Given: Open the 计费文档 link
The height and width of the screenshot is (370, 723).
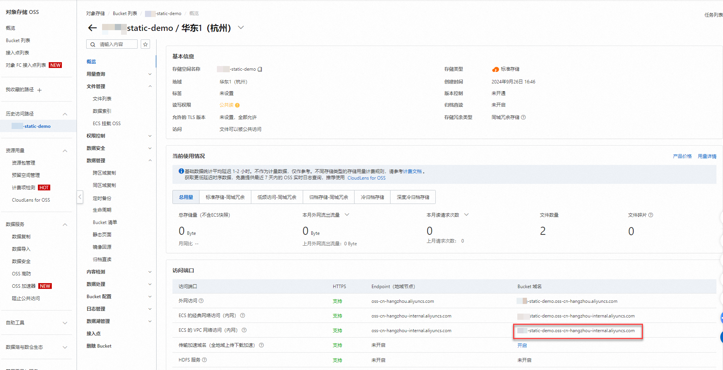Looking at the screenshot, I should pos(413,171).
